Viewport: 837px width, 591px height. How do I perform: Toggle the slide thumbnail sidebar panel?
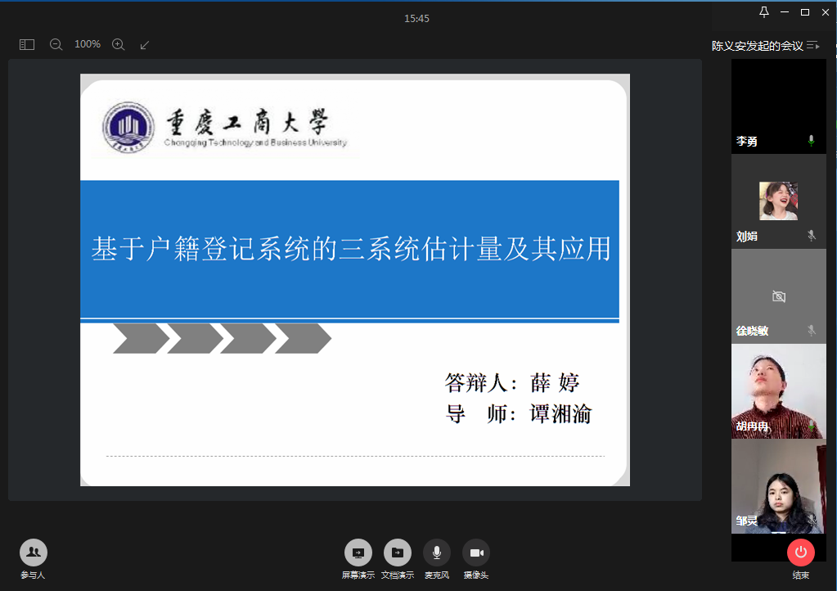pyautogui.click(x=27, y=45)
